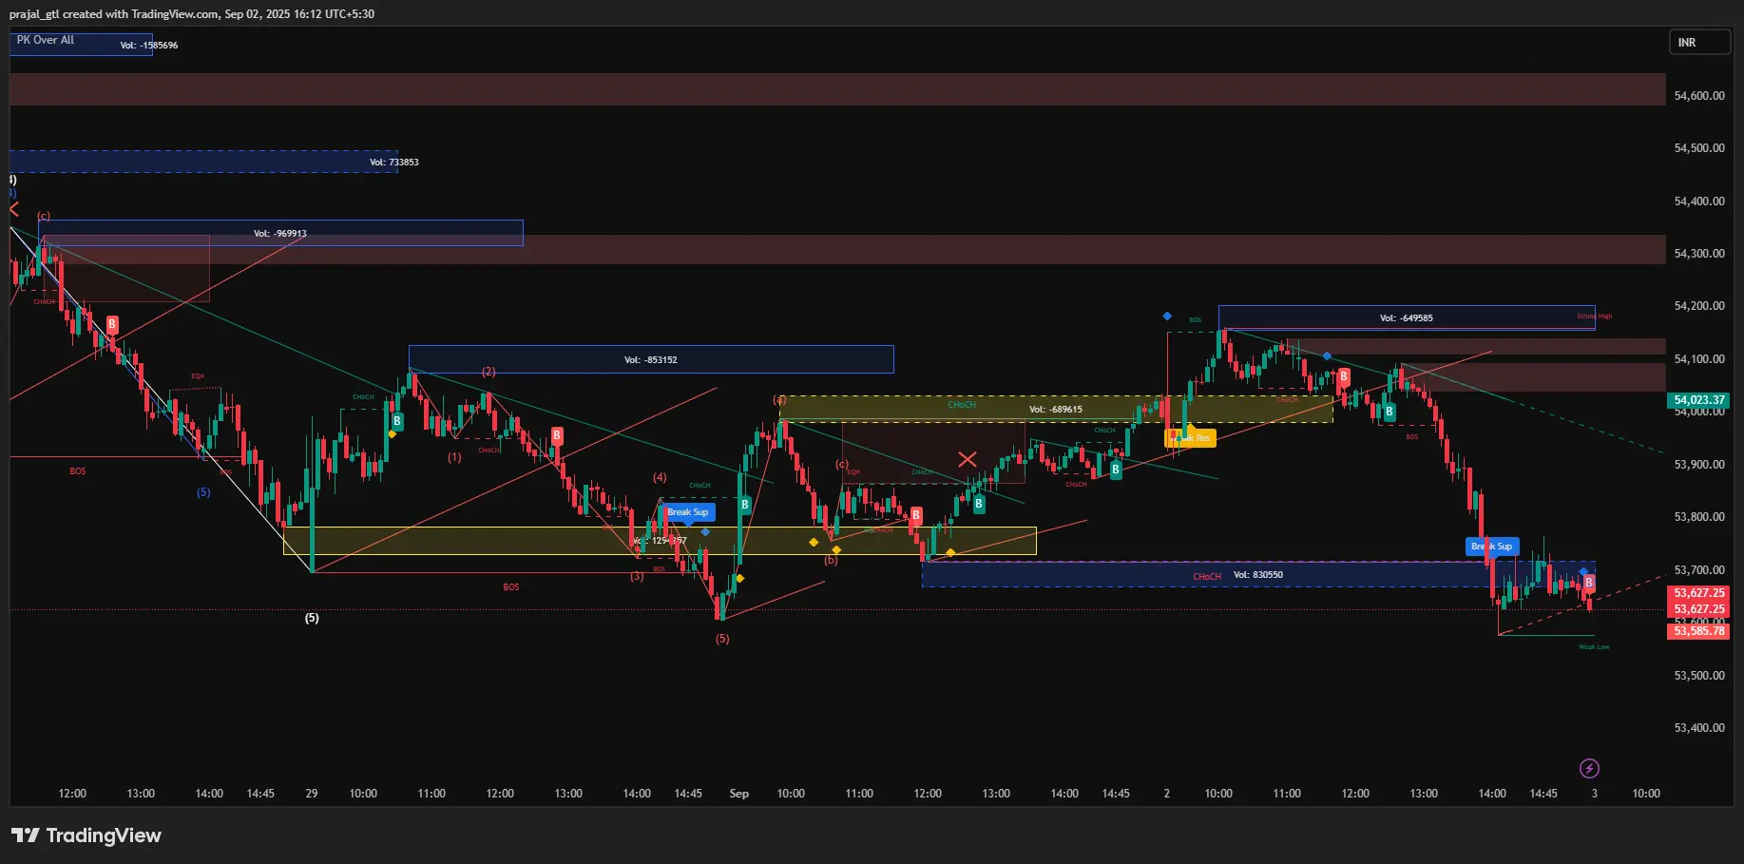Click the purple lightning bolt icon
Screen dimensions: 1744x864
click(1589, 768)
